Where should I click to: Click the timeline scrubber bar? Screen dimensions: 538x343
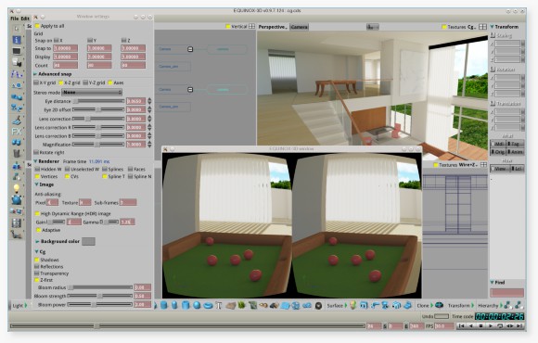point(187,326)
